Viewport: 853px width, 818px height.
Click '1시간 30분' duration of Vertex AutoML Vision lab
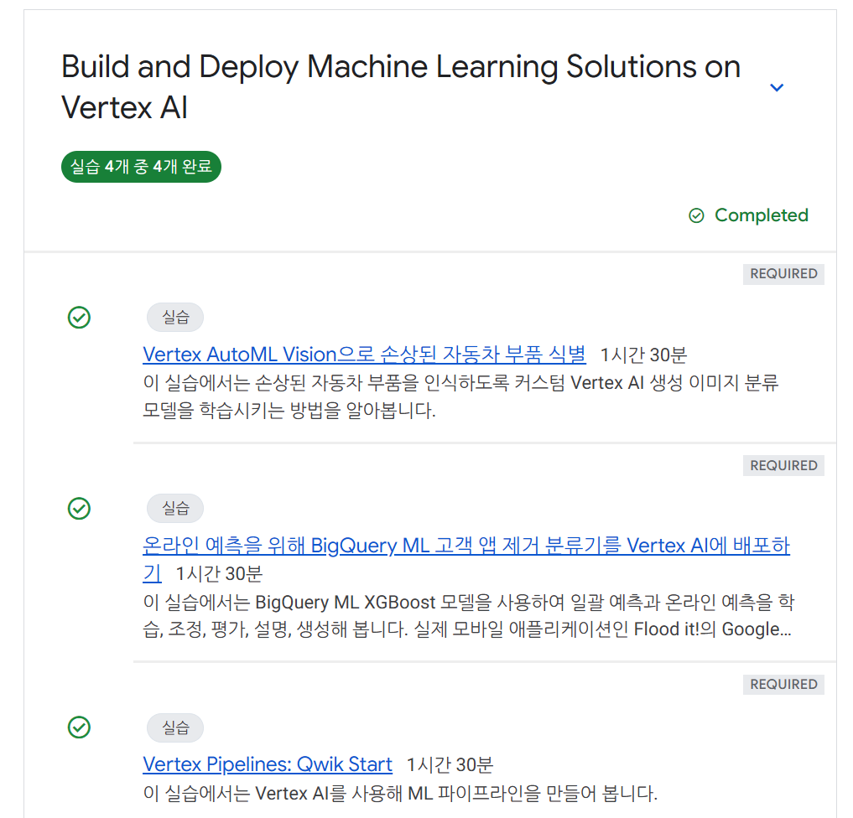pyautogui.click(x=643, y=355)
